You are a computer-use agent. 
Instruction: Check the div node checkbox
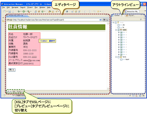point(119,25)
